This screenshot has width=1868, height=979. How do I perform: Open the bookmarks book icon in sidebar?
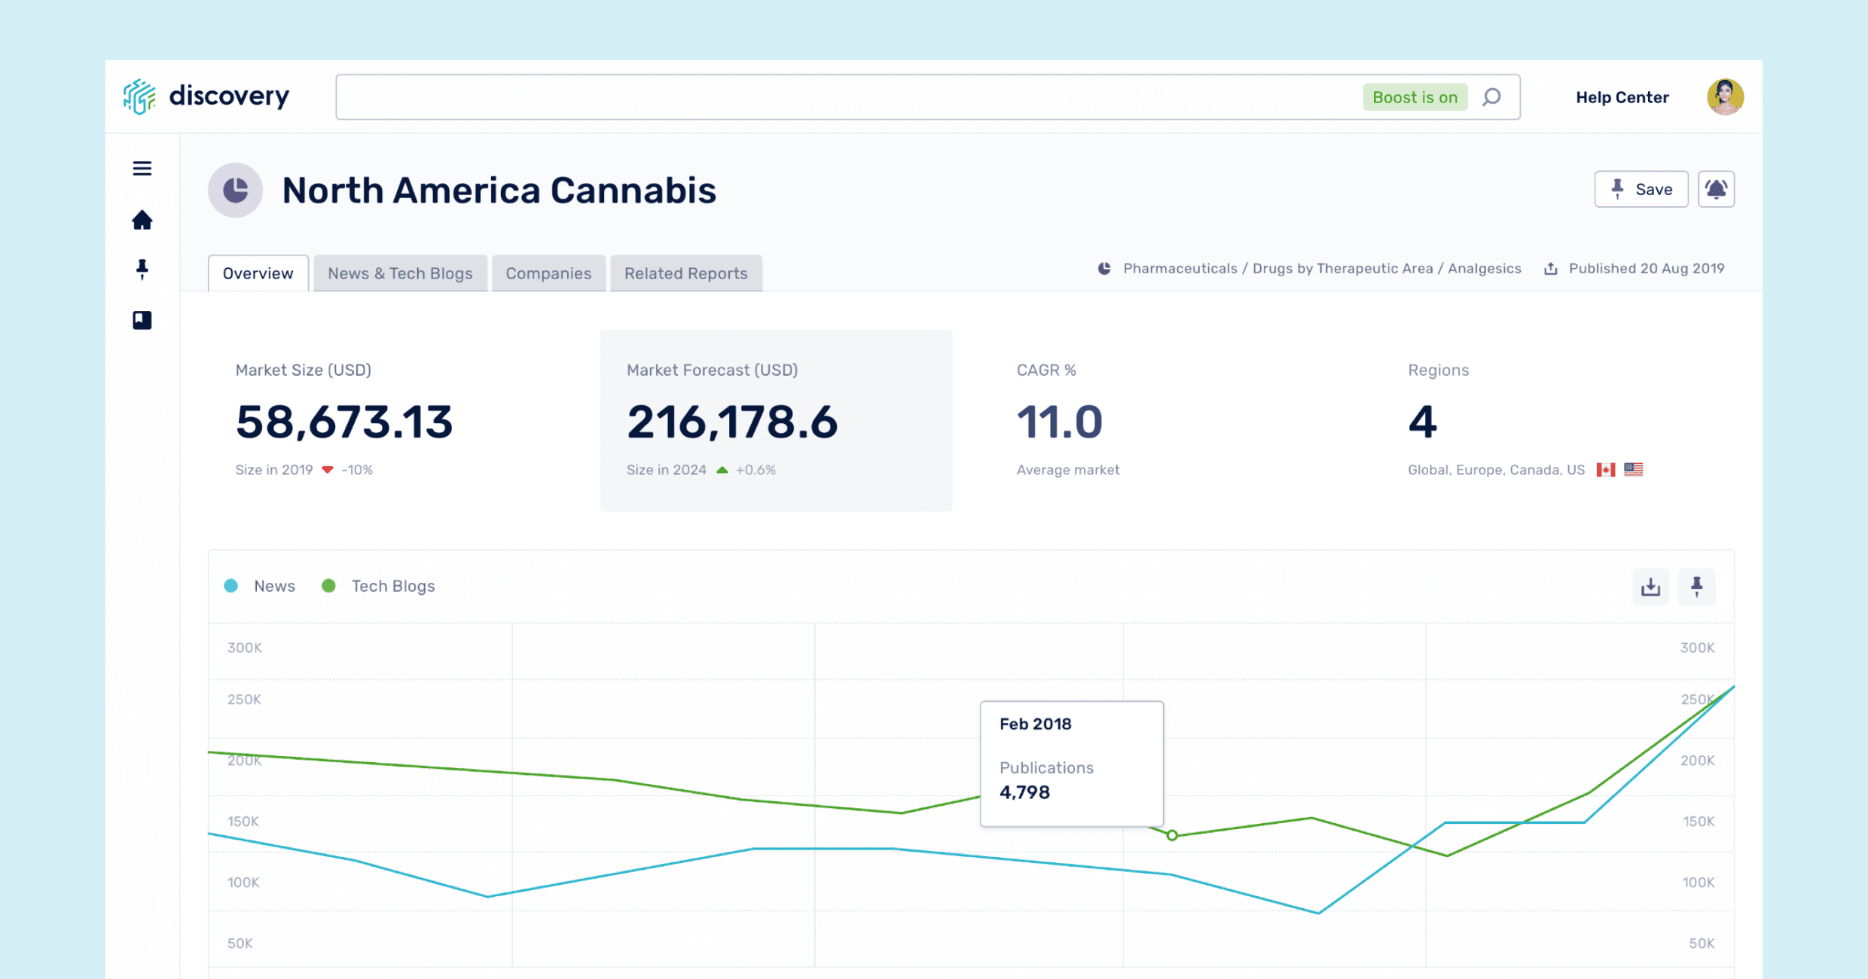point(142,320)
